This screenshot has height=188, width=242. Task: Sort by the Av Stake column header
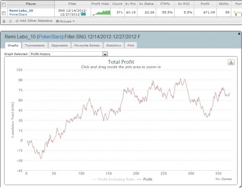pos(146,4)
